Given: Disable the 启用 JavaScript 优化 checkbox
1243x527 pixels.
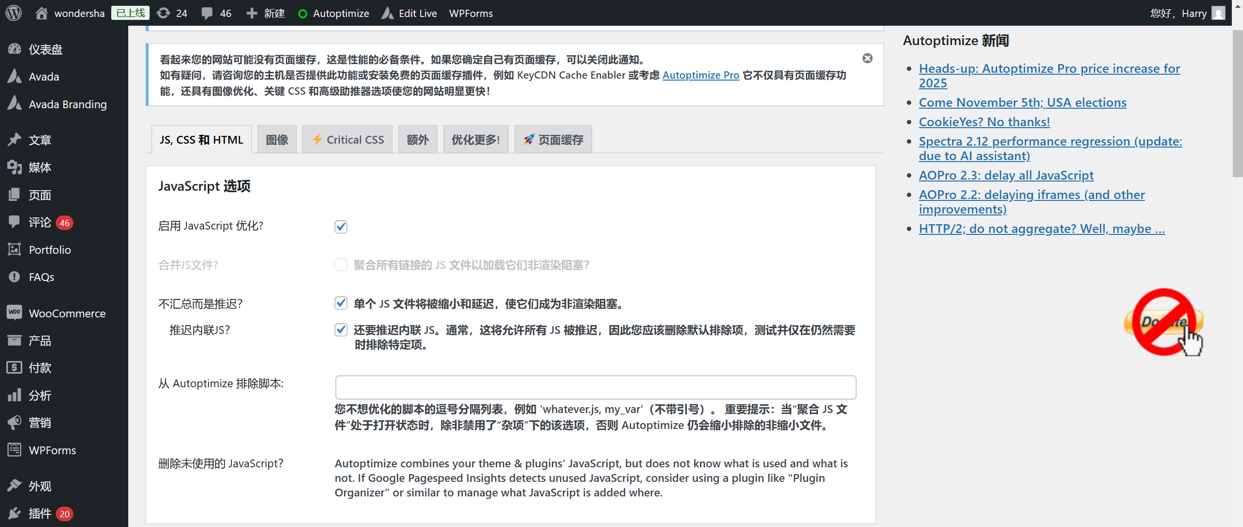Looking at the screenshot, I should pyautogui.click(x=341, y=227).
